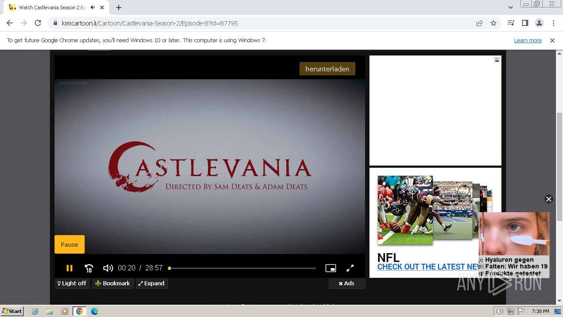This screenshot has height=317, width=563.
Task: Click the Castlevania video frame
Action: (x=210, y=166)
